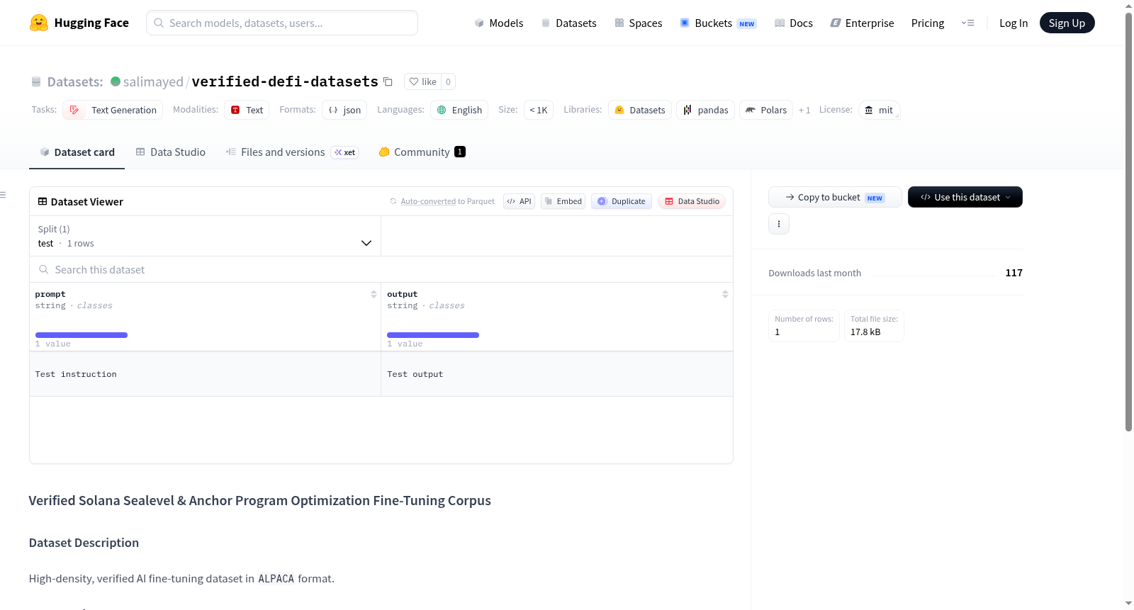Click the Dataset Viewer header title

point(81,202)
